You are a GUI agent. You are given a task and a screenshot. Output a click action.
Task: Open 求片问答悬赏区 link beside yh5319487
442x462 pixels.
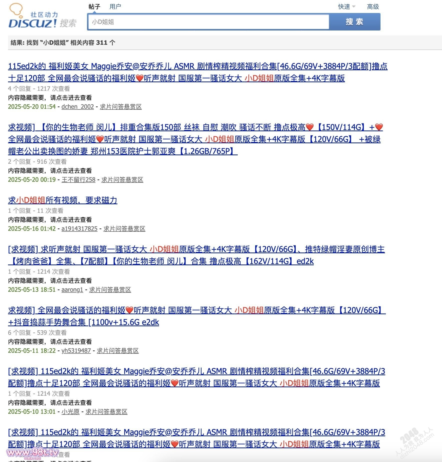click(118, 351)
